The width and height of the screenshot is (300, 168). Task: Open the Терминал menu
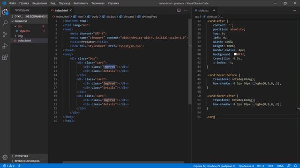coord(98,3)
